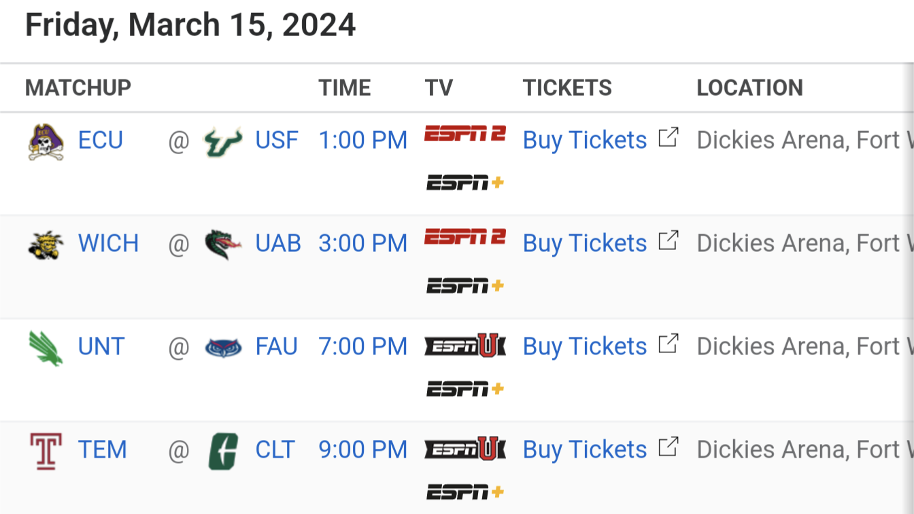914x514 pixels.
Task: Click the Charlotte 49ers logo
Action: click(x=223, y=451)
